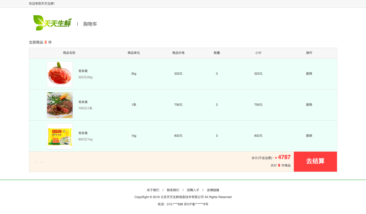This screenshot has height=214, width=366.
Task: Delete the first 奇异果 cart item
Action: 309,74
